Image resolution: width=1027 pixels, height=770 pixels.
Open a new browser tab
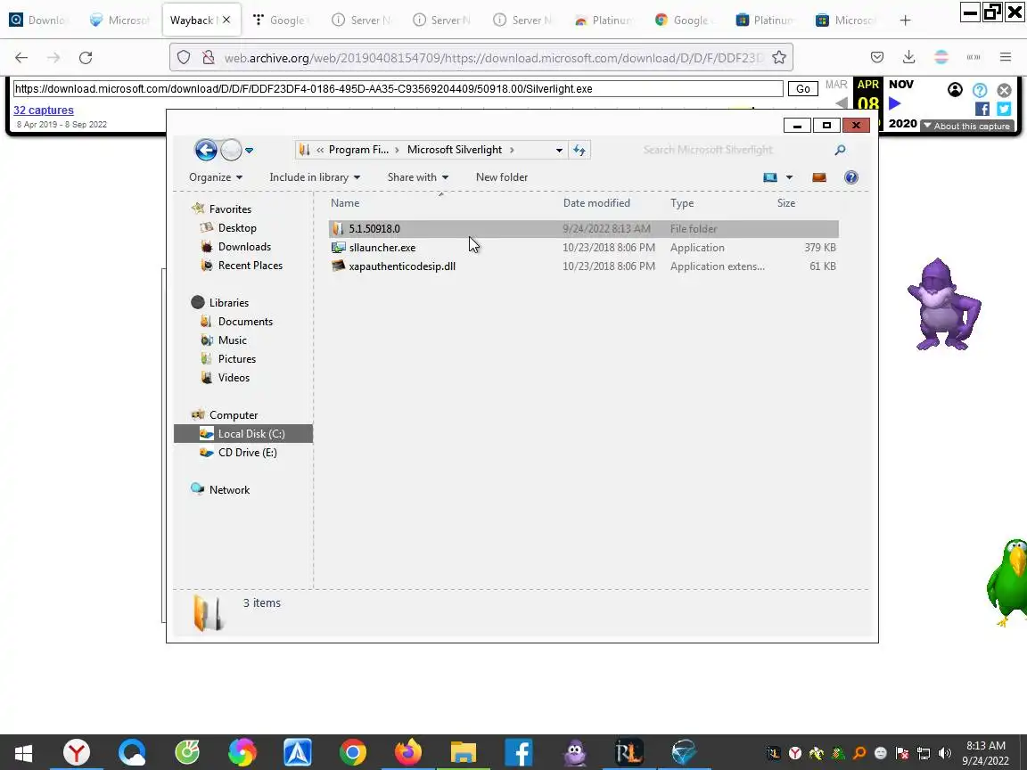click(x=905, y=20)
